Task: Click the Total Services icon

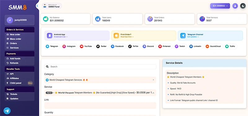Action: [202, 19]
